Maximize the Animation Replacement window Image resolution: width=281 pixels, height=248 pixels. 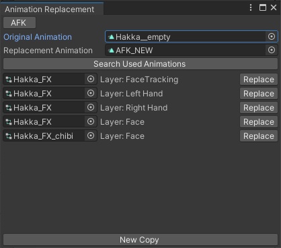(263, 7)
